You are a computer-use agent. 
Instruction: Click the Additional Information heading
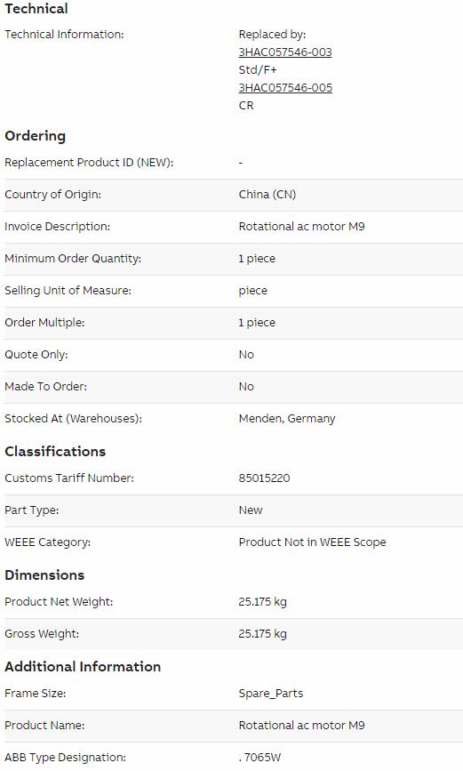click(83, 666)
